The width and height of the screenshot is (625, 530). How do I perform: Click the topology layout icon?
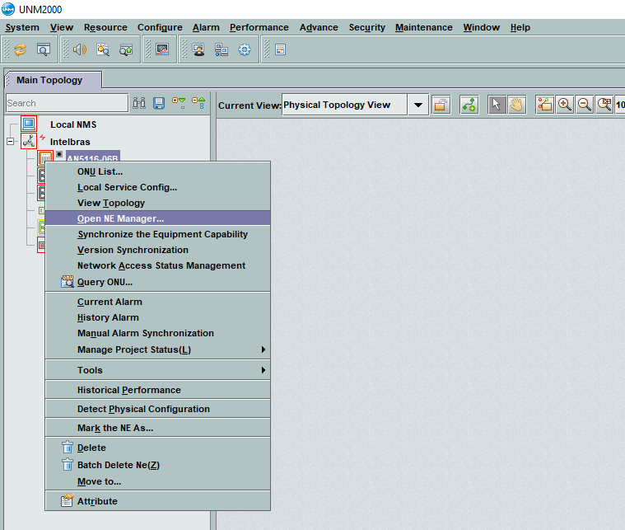[x=545, y=105]
